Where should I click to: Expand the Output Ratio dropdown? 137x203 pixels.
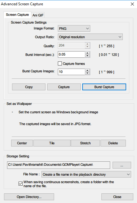point(90,37)
